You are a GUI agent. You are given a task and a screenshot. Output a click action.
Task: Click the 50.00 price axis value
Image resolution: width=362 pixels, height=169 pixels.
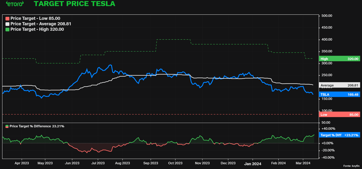click(x=326, y=122)
